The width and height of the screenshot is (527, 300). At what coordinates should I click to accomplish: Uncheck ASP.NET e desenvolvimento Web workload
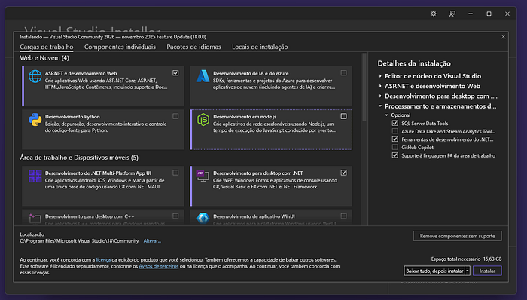point(175,73)
